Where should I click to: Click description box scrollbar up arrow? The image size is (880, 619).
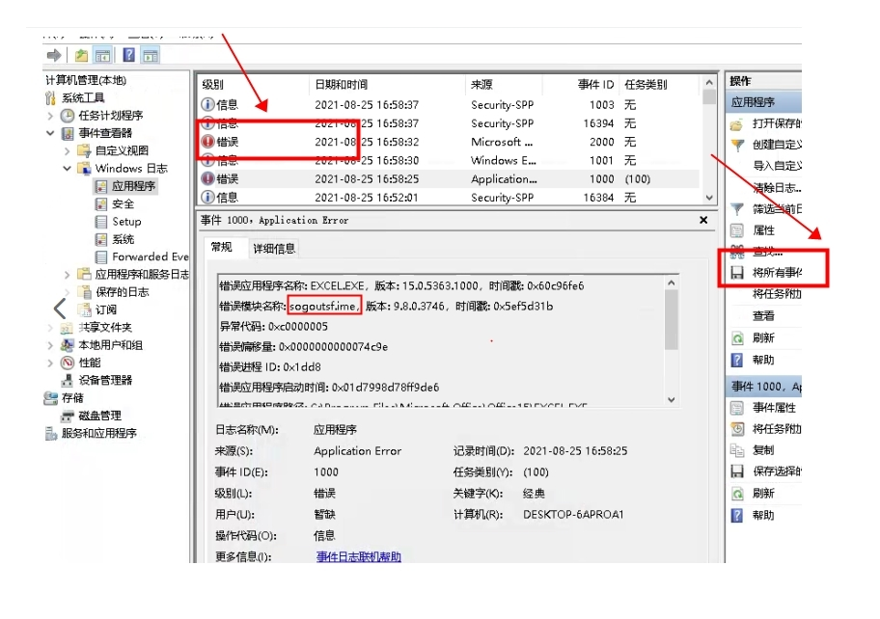tap(672, 283)
